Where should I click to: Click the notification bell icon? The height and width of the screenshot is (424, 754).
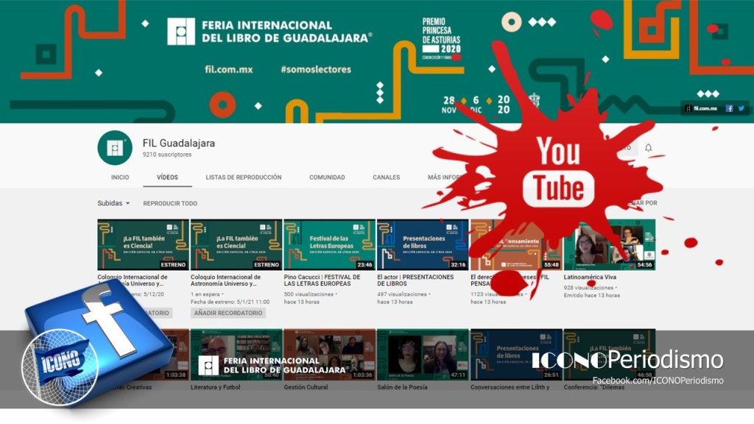[x=648, y=148]
